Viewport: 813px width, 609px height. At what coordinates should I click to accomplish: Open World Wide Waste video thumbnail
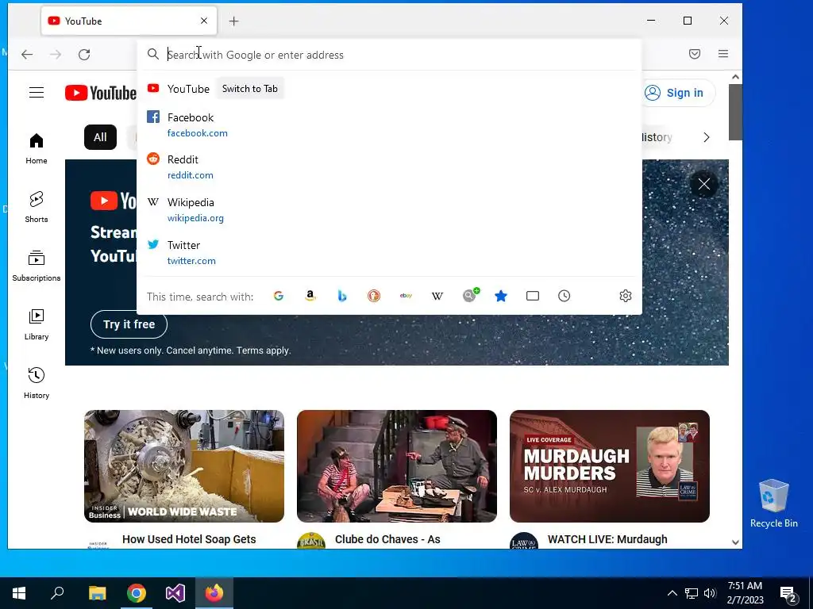coord(184,466)
